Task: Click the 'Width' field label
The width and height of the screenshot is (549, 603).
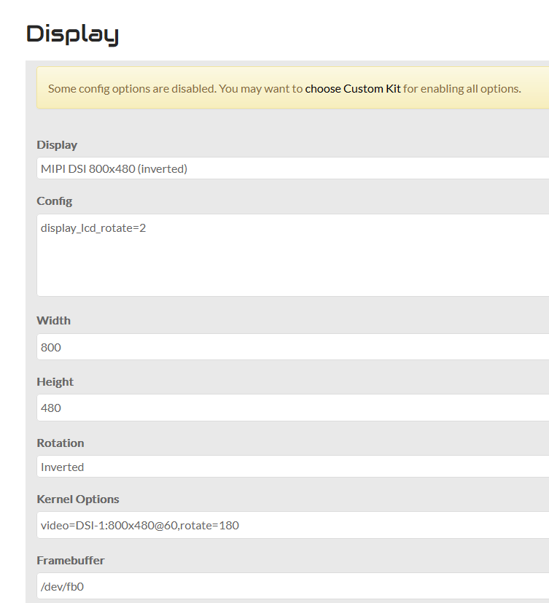Action: (x=54, y=321)
